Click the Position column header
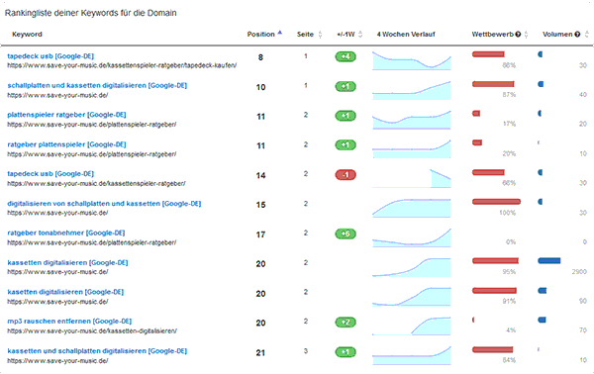Screen dimensions: 594x374 tap(260, 35)
